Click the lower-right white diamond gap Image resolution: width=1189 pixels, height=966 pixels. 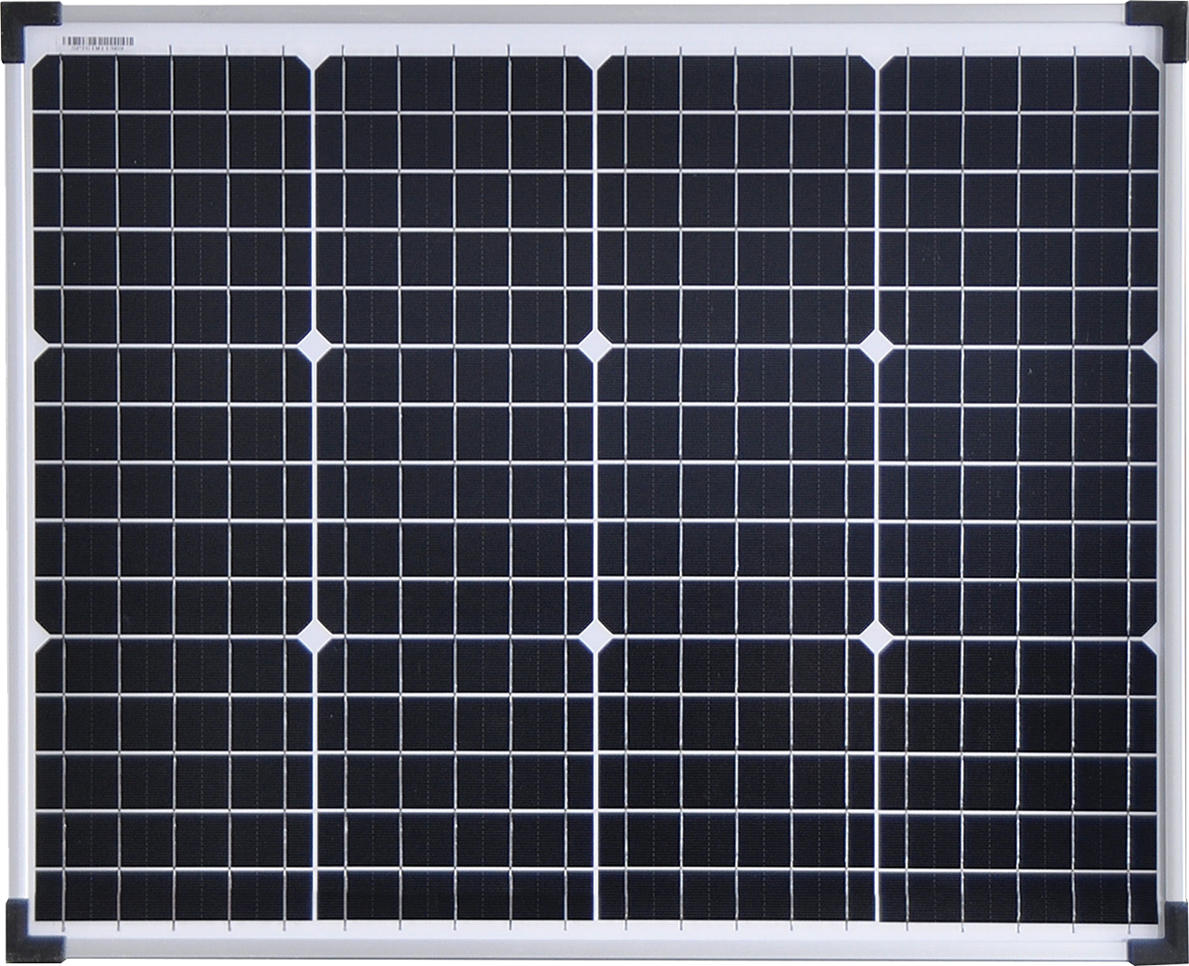point(875,636)
